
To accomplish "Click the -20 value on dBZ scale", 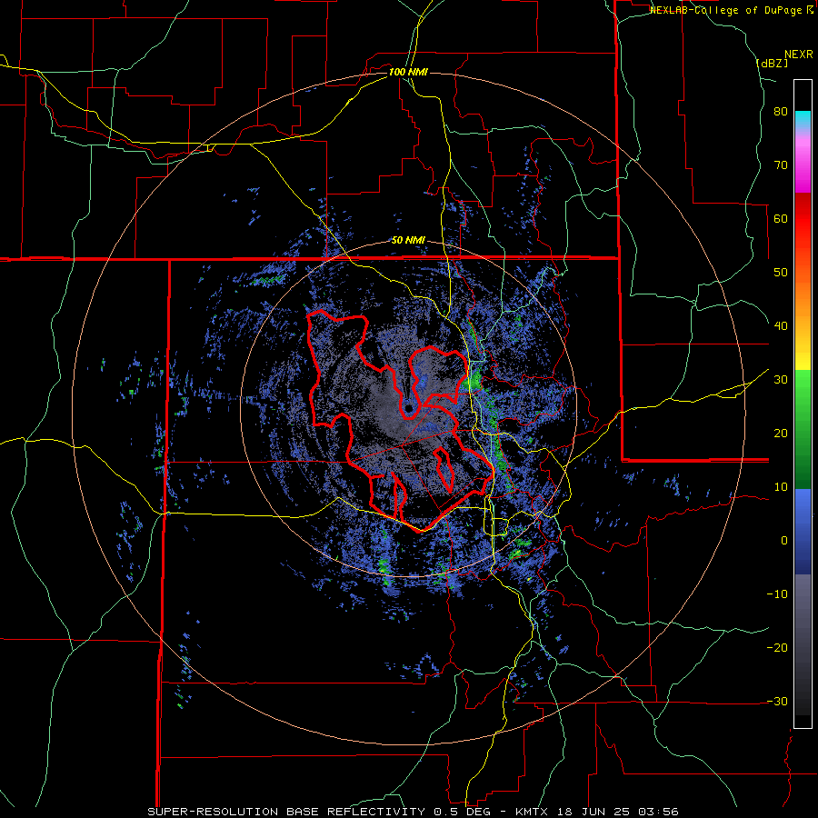I will point(777,648).
